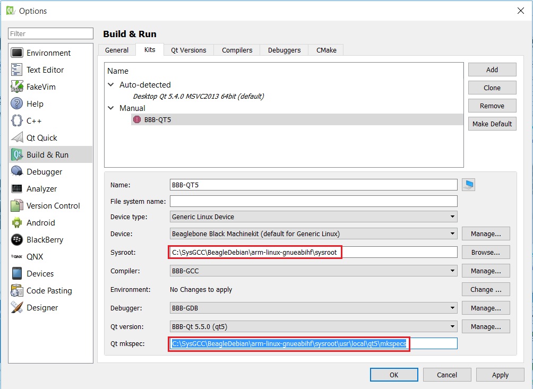The image size is (533, 389).
Task: Switch to the Qt Versions tab
Action: (188, 50)
